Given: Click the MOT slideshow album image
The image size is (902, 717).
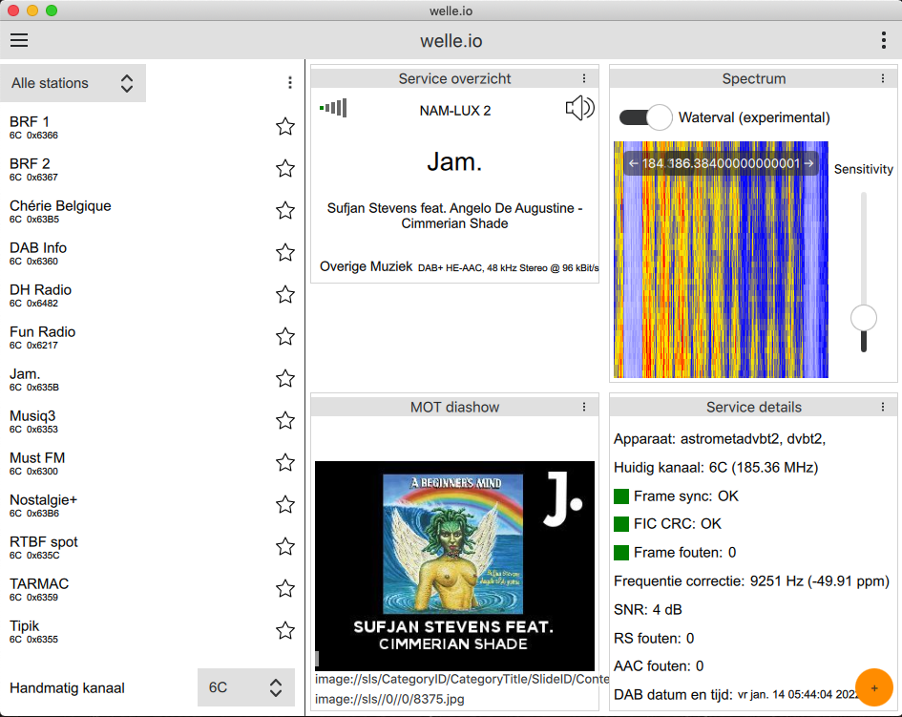Looking at the screenshot, I should coord(454,565).
